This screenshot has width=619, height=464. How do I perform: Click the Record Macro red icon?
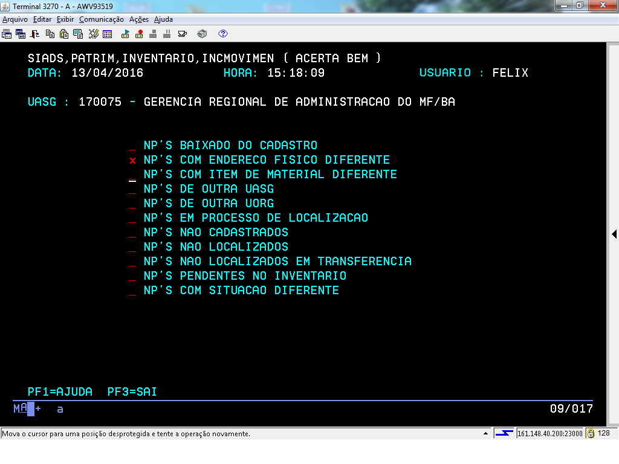(139, 34)
